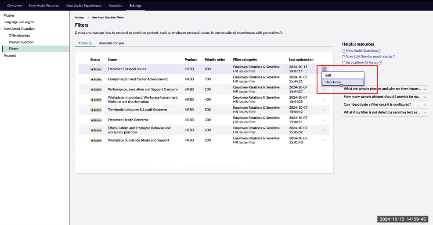Click the priority order value 500
Image resolution: width=433 pixels, height=225 pixels.
click(208, 110)
